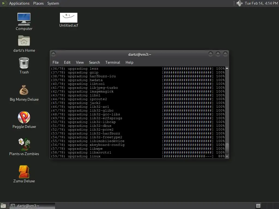Screen dimensions: 279x209
Task: Open the terminal View menu
Action: [80, 62]
